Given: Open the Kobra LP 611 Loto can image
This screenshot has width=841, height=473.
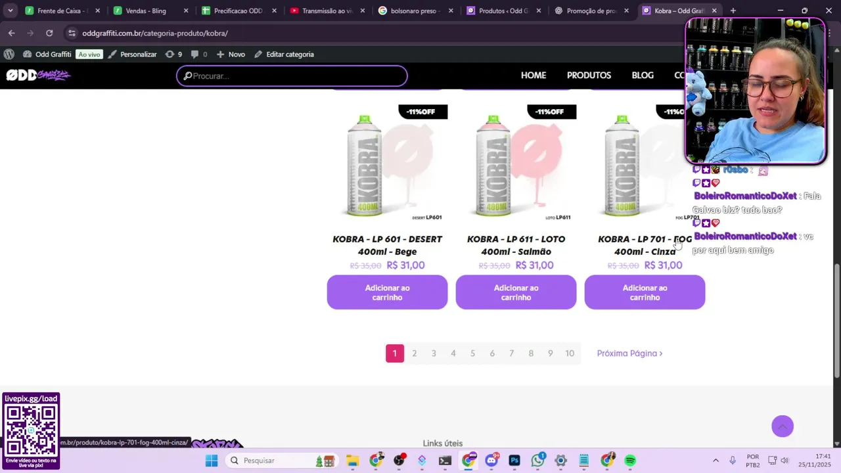Looking at the screenshot, I should click(x=516, y=164).
